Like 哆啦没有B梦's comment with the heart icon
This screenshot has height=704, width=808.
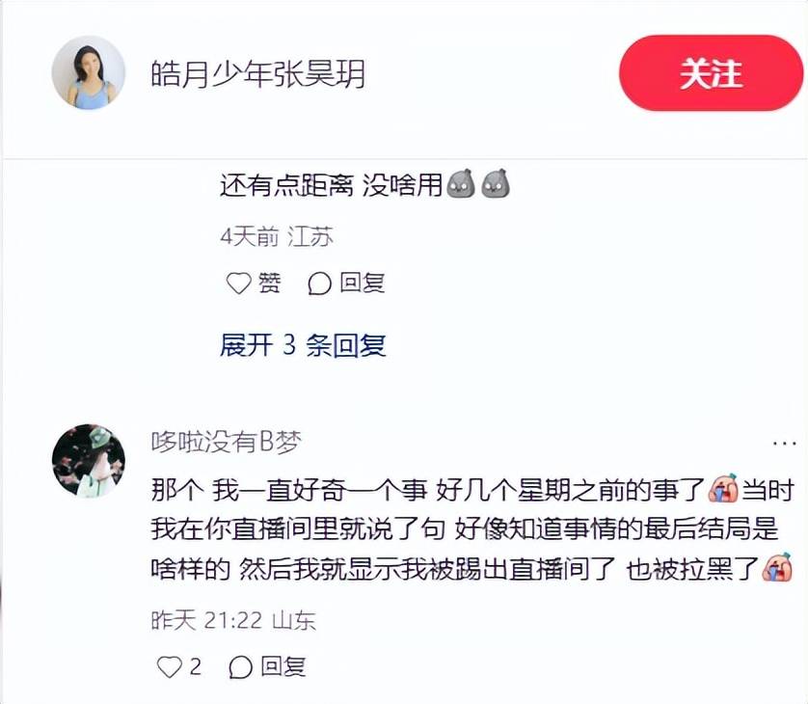170,667
